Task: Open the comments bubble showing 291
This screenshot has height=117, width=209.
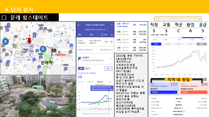Action: (x=104, y=35)
